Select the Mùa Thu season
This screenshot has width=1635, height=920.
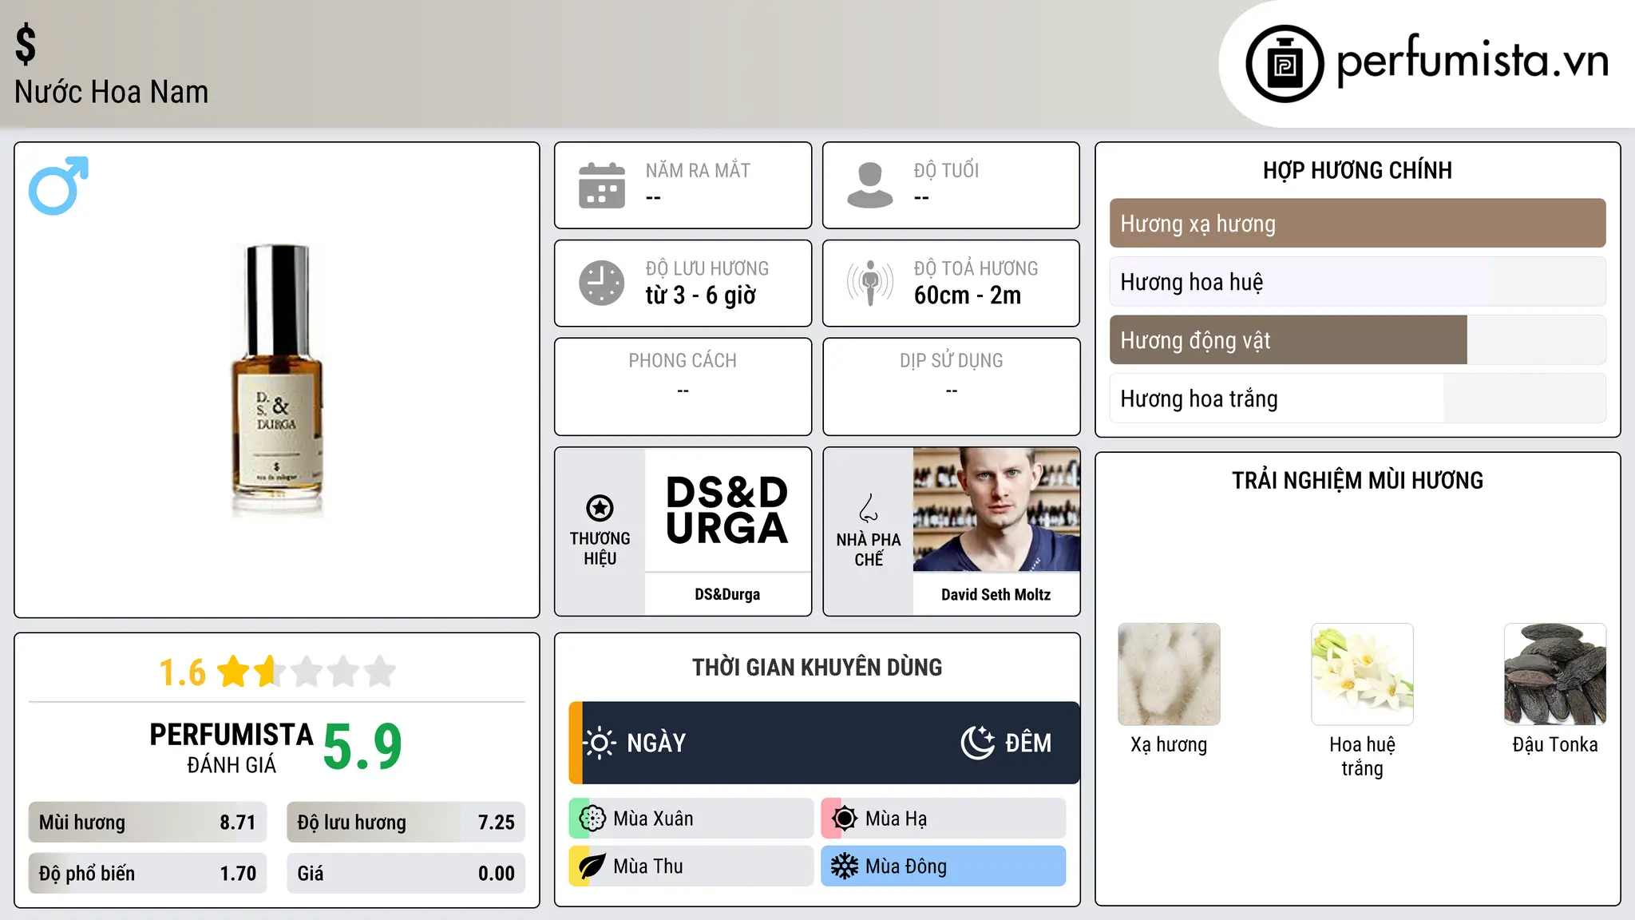click(x=691, y=866)
